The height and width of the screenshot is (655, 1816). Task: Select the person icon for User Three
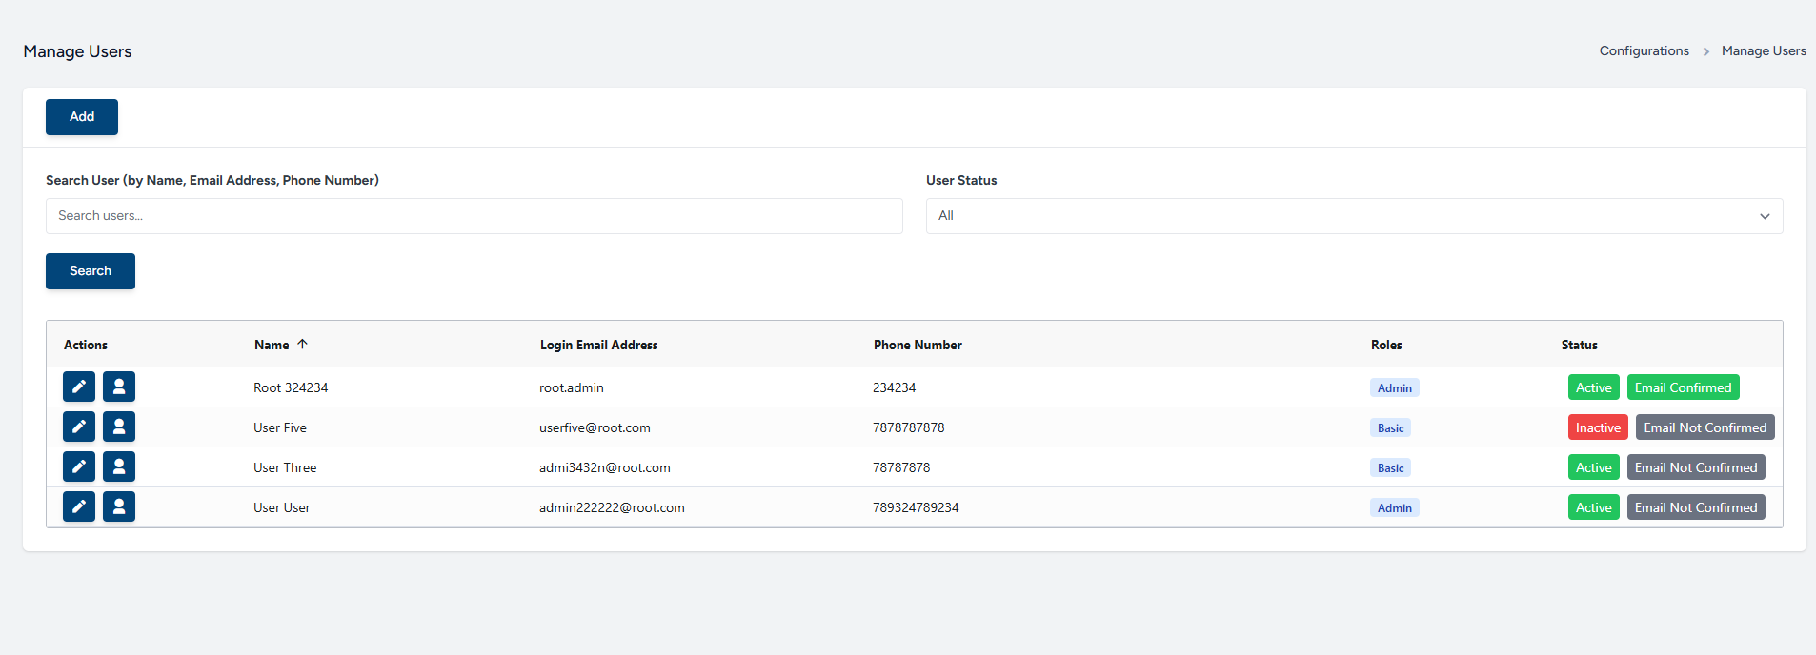(x=119, y=466)
